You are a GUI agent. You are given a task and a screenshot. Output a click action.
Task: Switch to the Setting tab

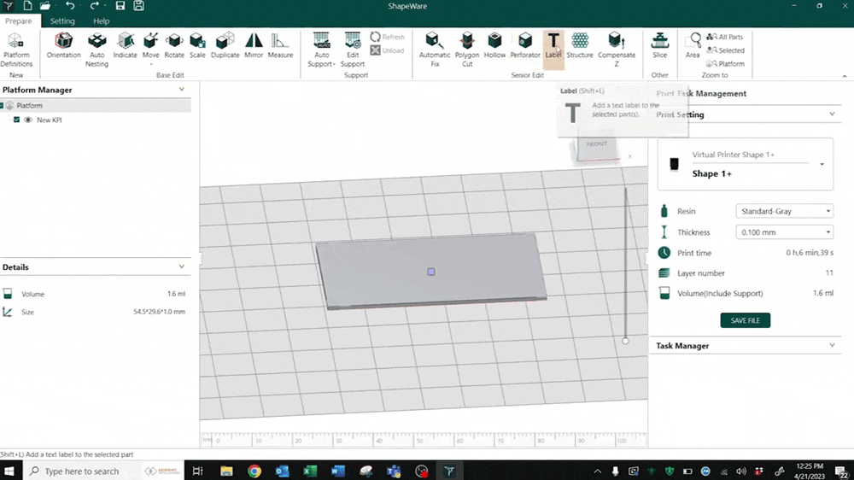pos(62,20)
